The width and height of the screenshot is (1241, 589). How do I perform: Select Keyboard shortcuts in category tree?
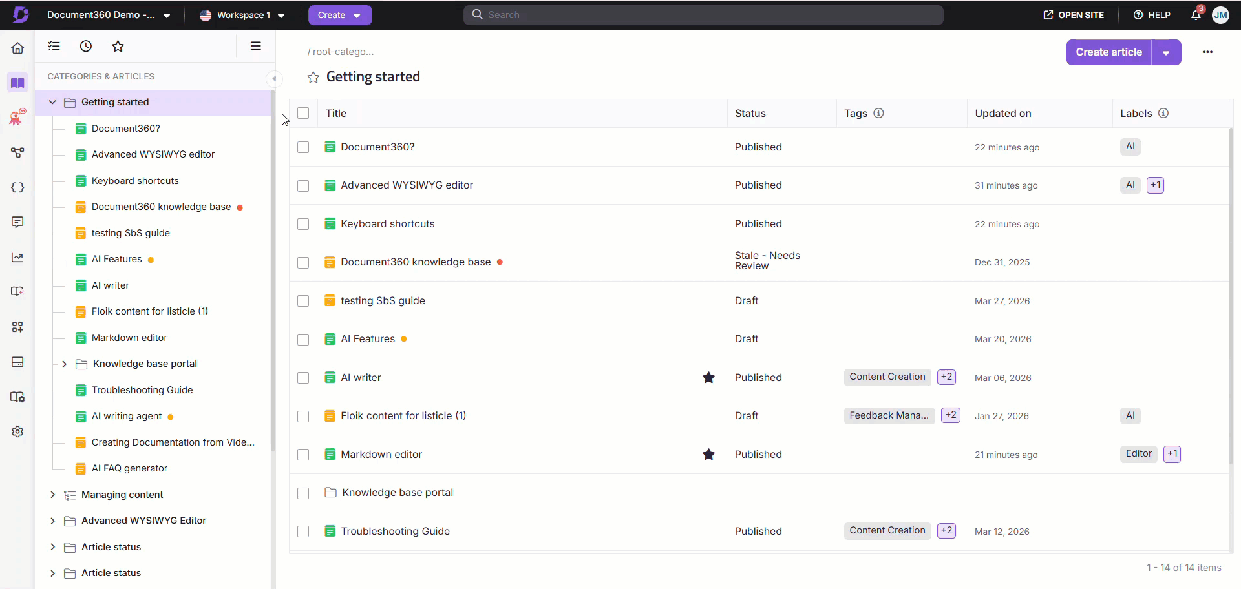click(x=135, y=181)
